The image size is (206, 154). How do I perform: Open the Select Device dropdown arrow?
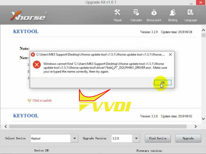coord(75,138)
